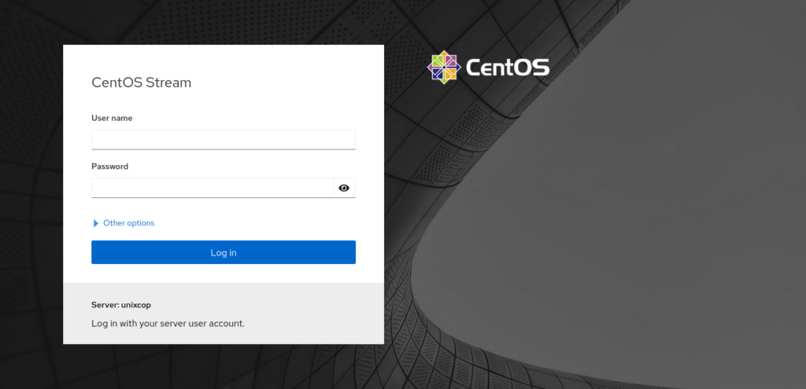Screen dimensions: 806x389
Task: Click the white CentOS wordmark text
Action: click(508, 68)
